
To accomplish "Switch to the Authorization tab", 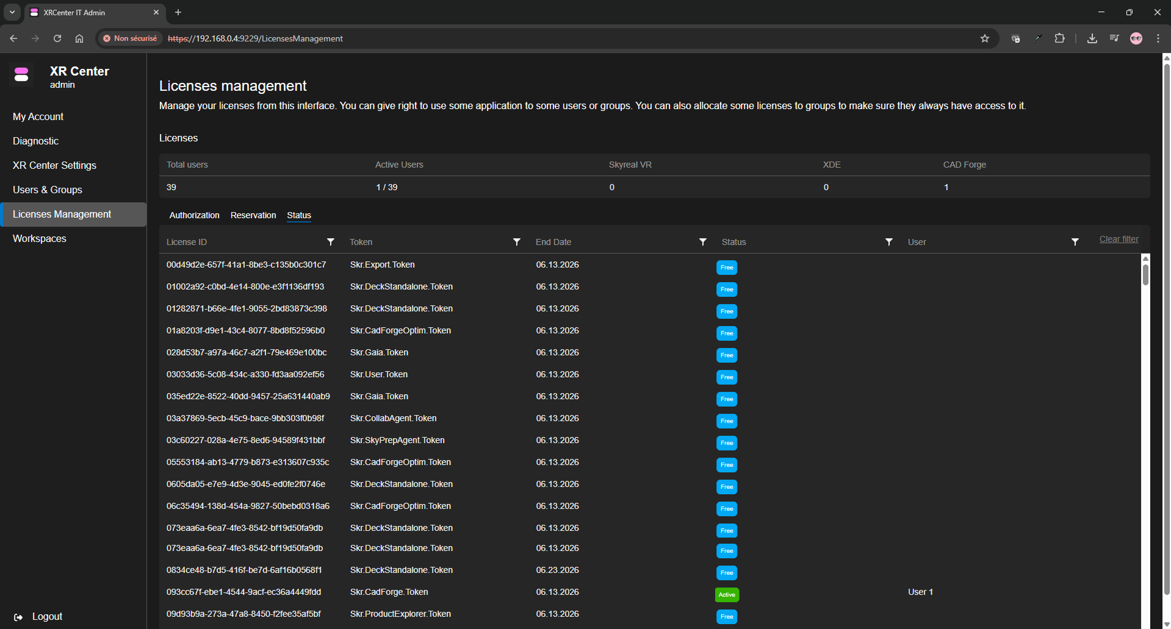I will coord(194,215).
